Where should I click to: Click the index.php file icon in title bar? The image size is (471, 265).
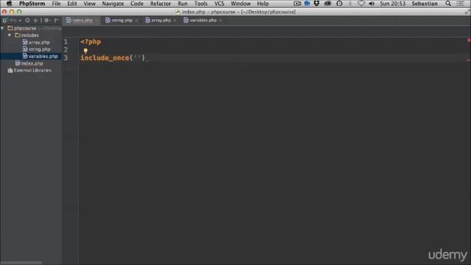pos(178,12)
